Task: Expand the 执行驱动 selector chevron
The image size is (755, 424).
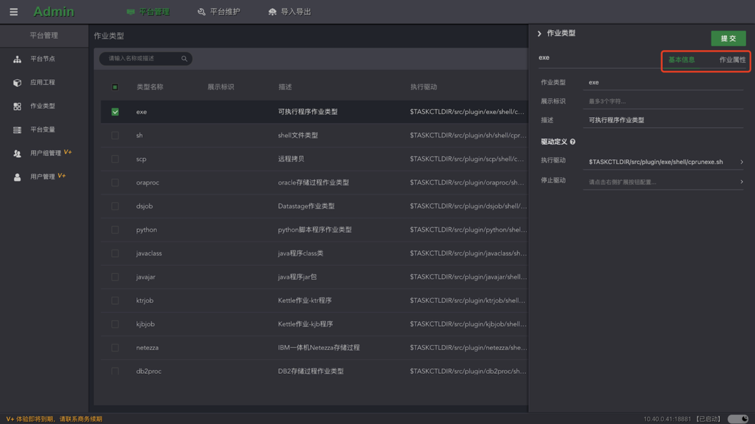Action: coord(741,162)
